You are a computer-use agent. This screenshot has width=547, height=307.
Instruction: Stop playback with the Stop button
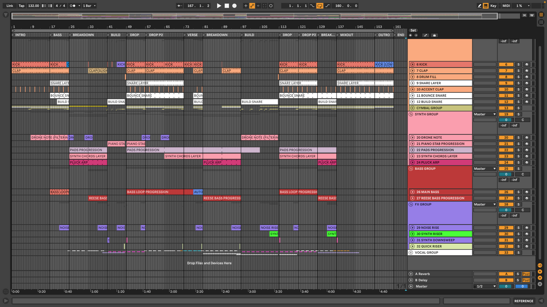pyautogui.click(x=227, y=6)
